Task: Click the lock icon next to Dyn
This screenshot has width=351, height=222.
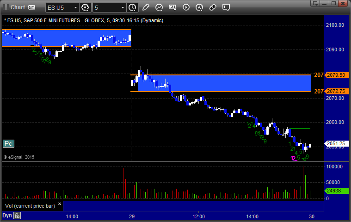Action: [17, 216]
